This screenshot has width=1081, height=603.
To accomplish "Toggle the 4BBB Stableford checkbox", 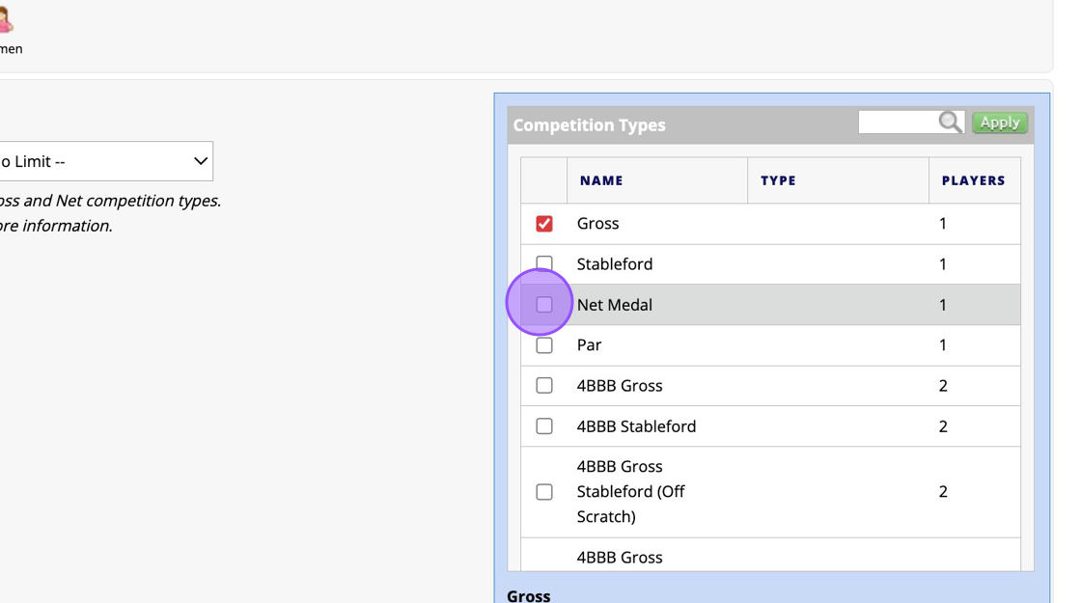I will (544, 426).
